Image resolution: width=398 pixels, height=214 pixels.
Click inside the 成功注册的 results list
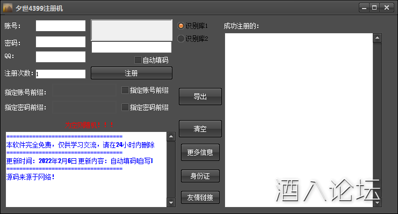pos(299,120)
